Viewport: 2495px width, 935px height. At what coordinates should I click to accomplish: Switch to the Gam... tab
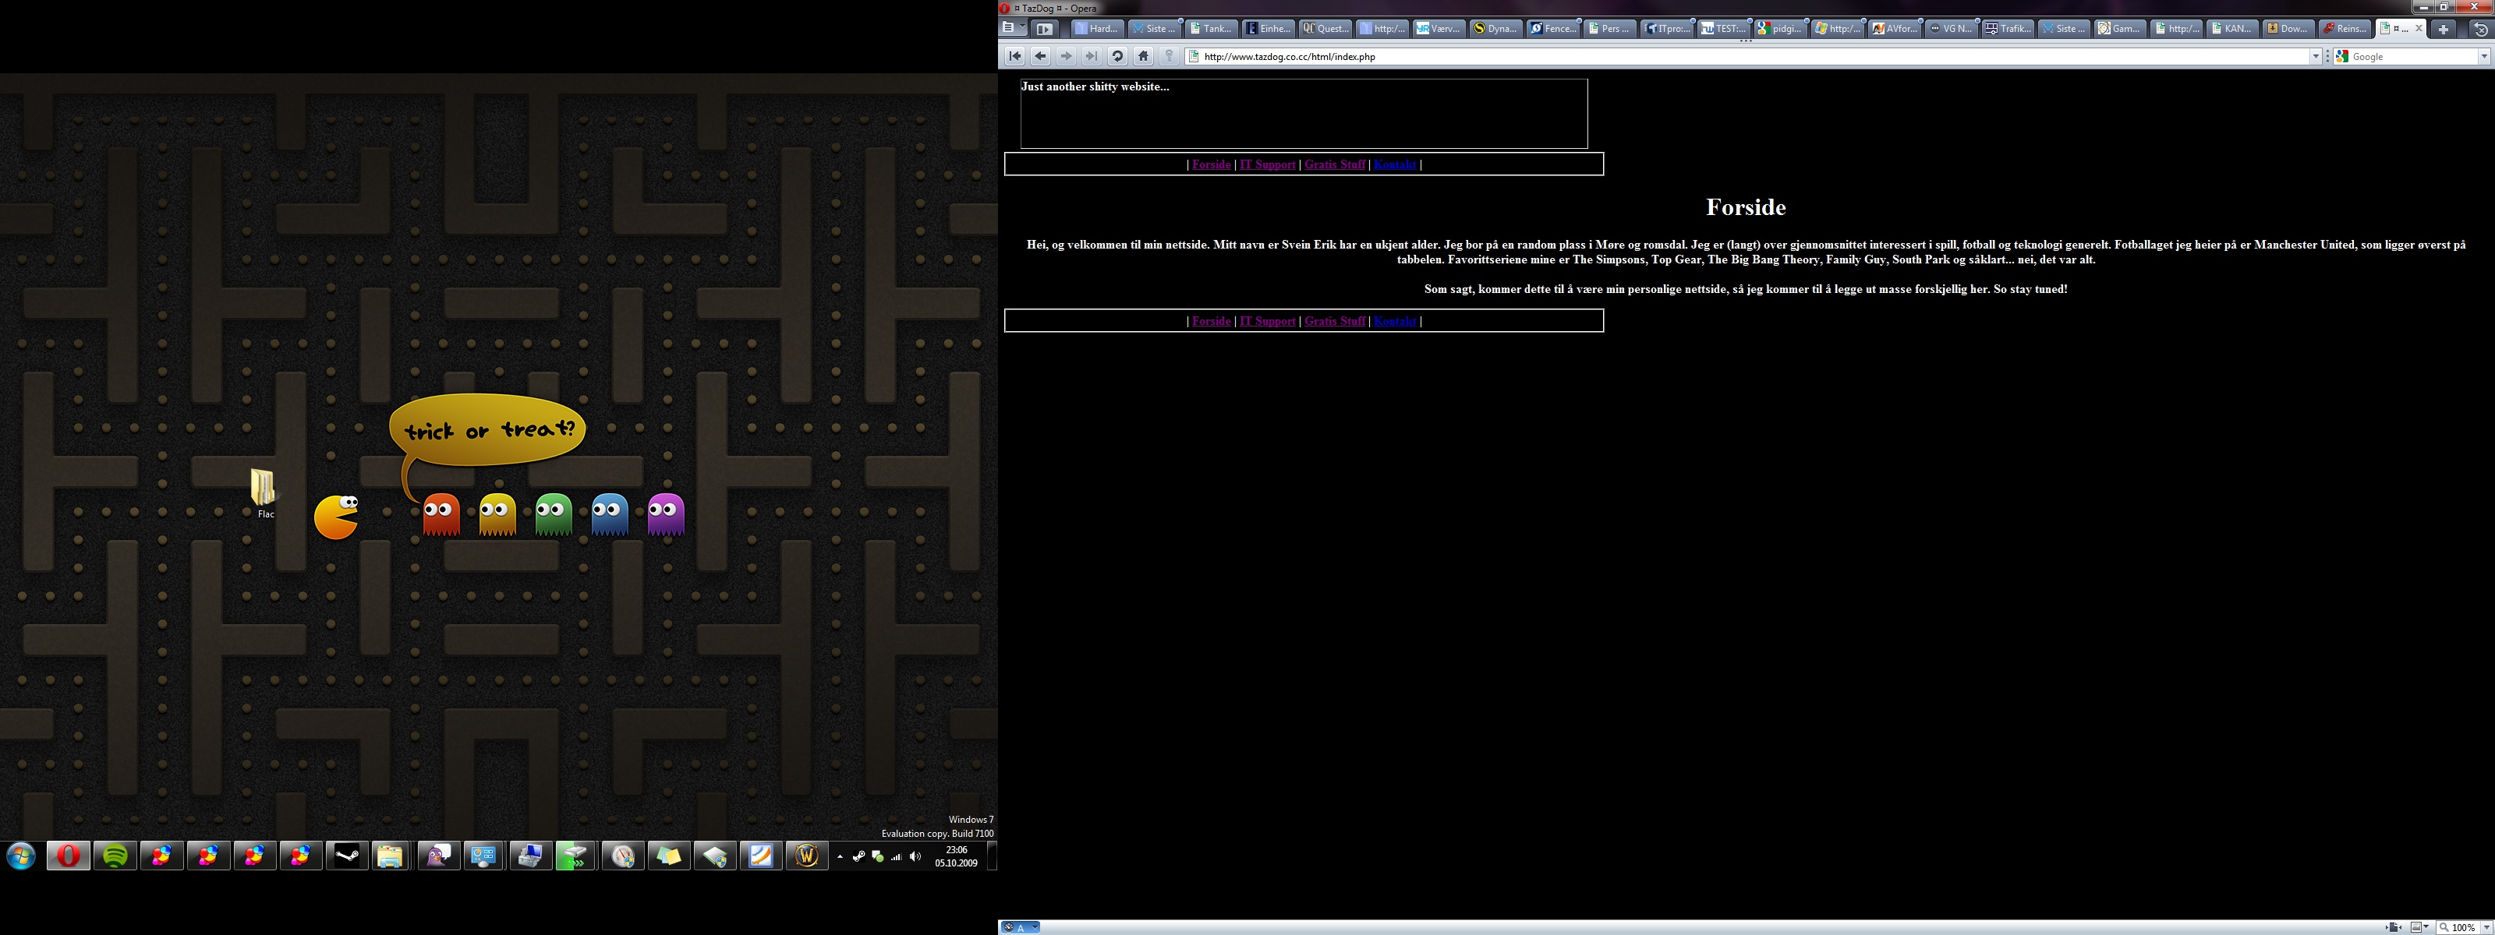click(2120, 29)
